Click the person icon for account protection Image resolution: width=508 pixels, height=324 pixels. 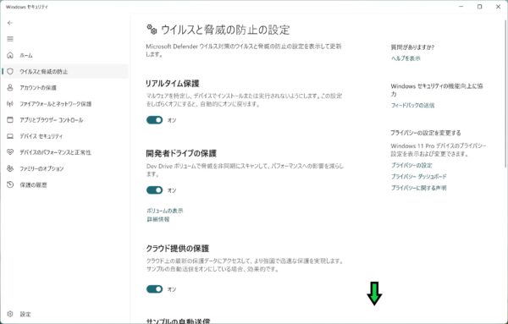coord(10,88)
